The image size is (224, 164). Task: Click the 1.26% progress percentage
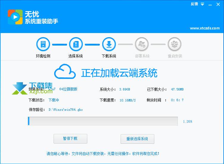188,121
